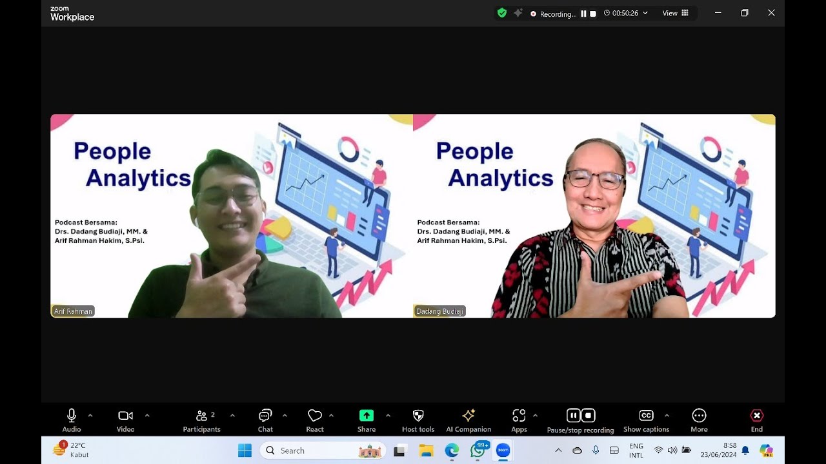This screenshot has width=826, height=464.
Task: Stop recording in the bottom toolbar
Action: [588, 416]
